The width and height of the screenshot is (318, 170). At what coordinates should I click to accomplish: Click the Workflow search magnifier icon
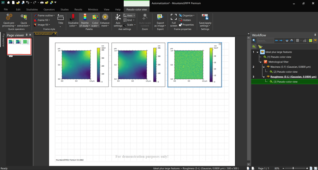254,41
